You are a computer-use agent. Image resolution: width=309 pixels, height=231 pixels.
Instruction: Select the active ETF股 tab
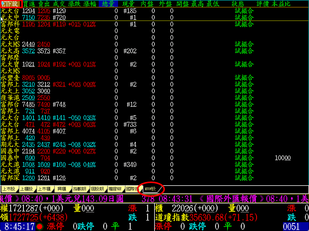tap(150, 189)
